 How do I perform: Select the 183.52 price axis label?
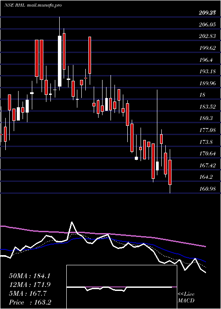point(207,107)
